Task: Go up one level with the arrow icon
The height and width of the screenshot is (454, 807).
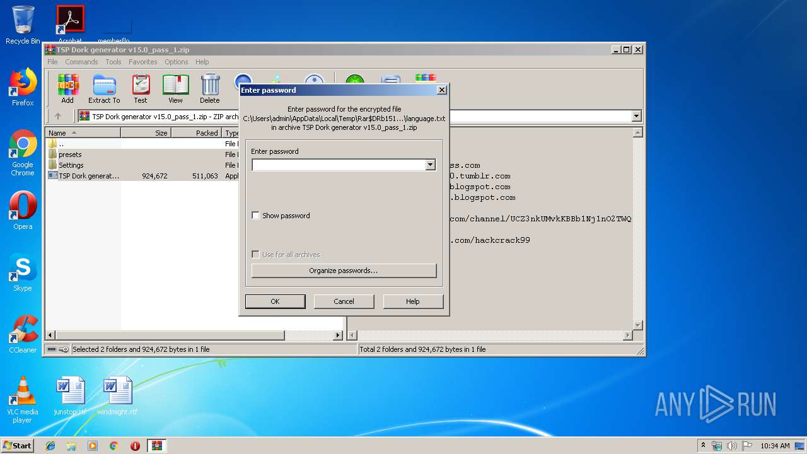Action: coord(58,116)
